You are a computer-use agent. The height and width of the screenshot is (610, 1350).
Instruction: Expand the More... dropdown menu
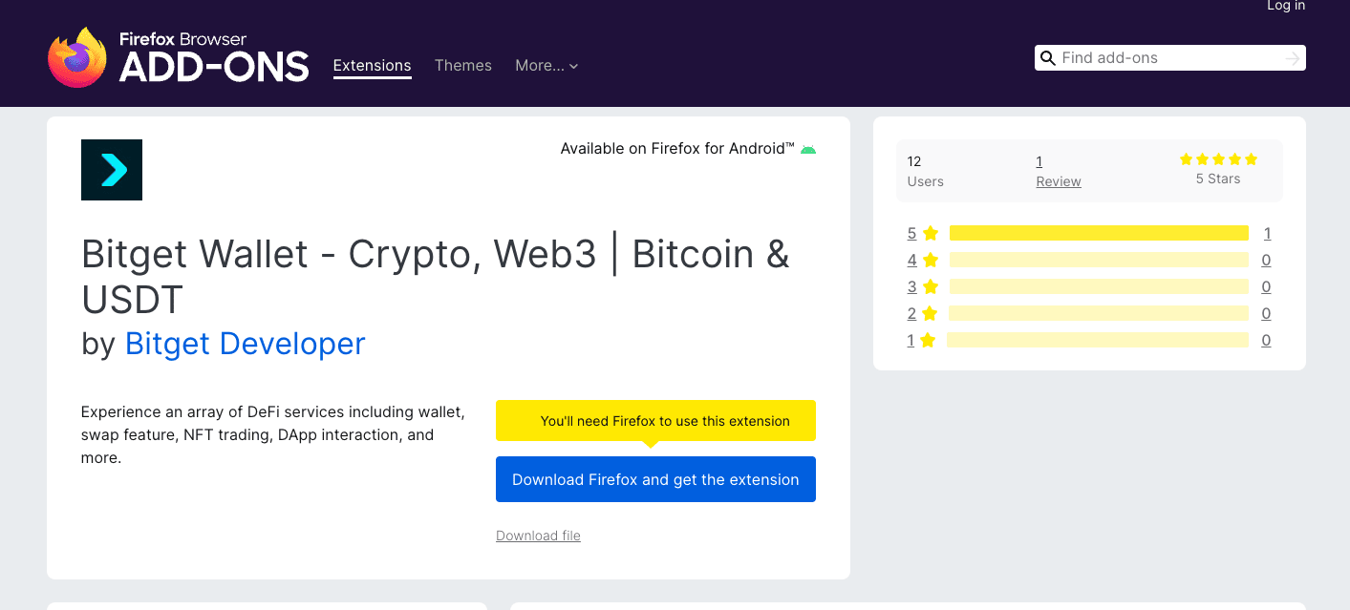pos(546,66)
